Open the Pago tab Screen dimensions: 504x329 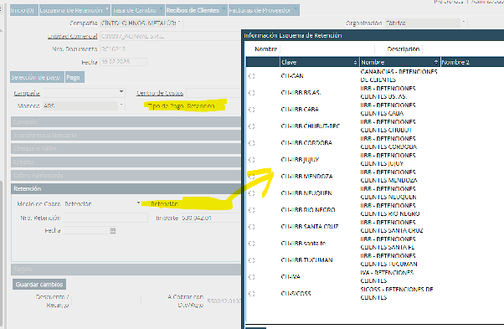pyautogui.click(x=75, y=77)
